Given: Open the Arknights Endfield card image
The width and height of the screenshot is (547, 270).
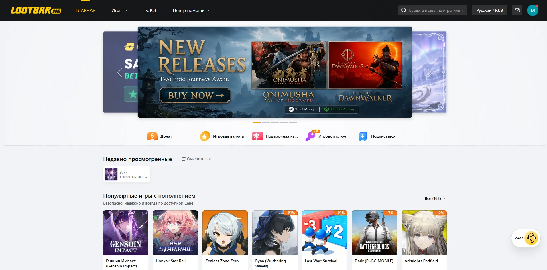Looking at the screenshot, I should [x=424, y=233].
